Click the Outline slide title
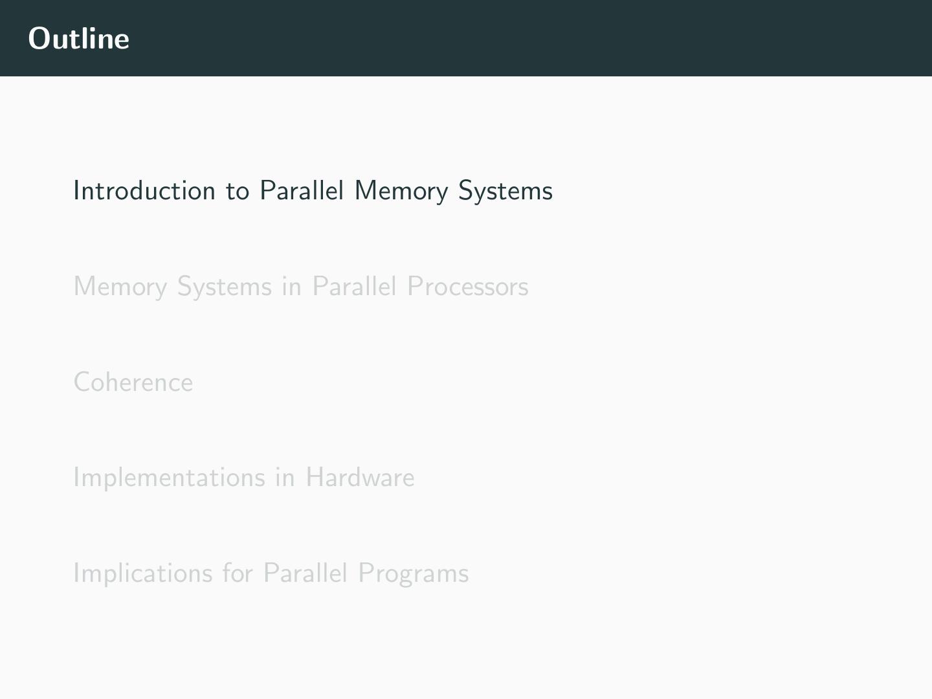The image size is (932, 699). click(x=78, y=39)
